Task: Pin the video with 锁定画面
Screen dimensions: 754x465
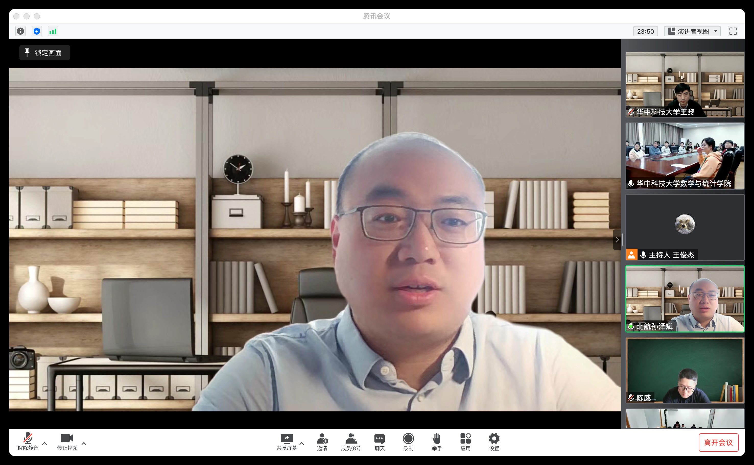Action: (x=45, y=53)
